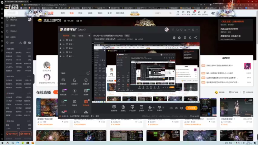258x145 pixels.
Task: Click the unlock icon in stream header
Action: pyautogui.click(x=179, y=37)
